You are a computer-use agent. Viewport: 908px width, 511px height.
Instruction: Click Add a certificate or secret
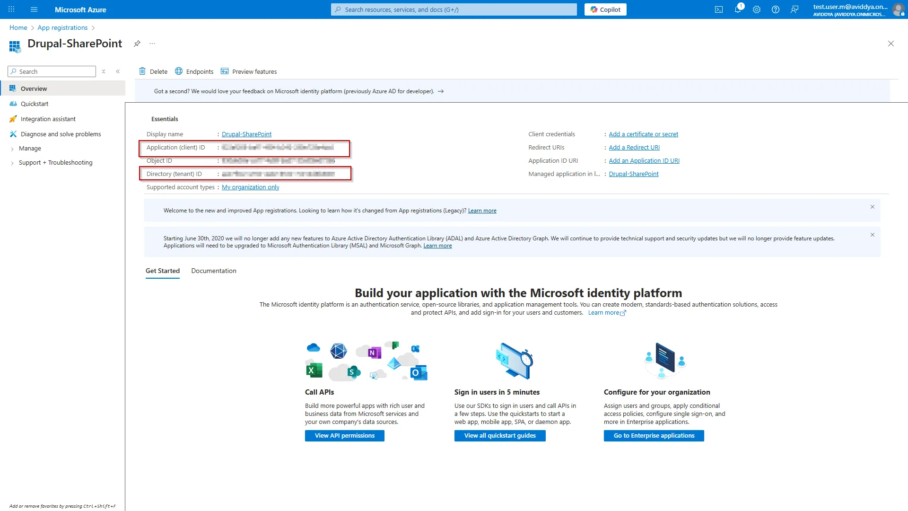pos(644,134)
